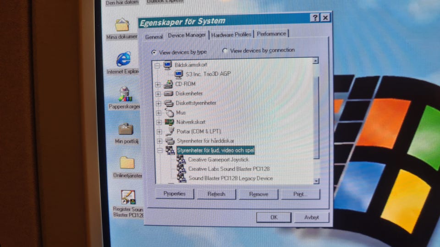Click the Print button
Image resolution: width=440 pixels, height=247 pixels.
pyautogui.click(x=300, y=194)
